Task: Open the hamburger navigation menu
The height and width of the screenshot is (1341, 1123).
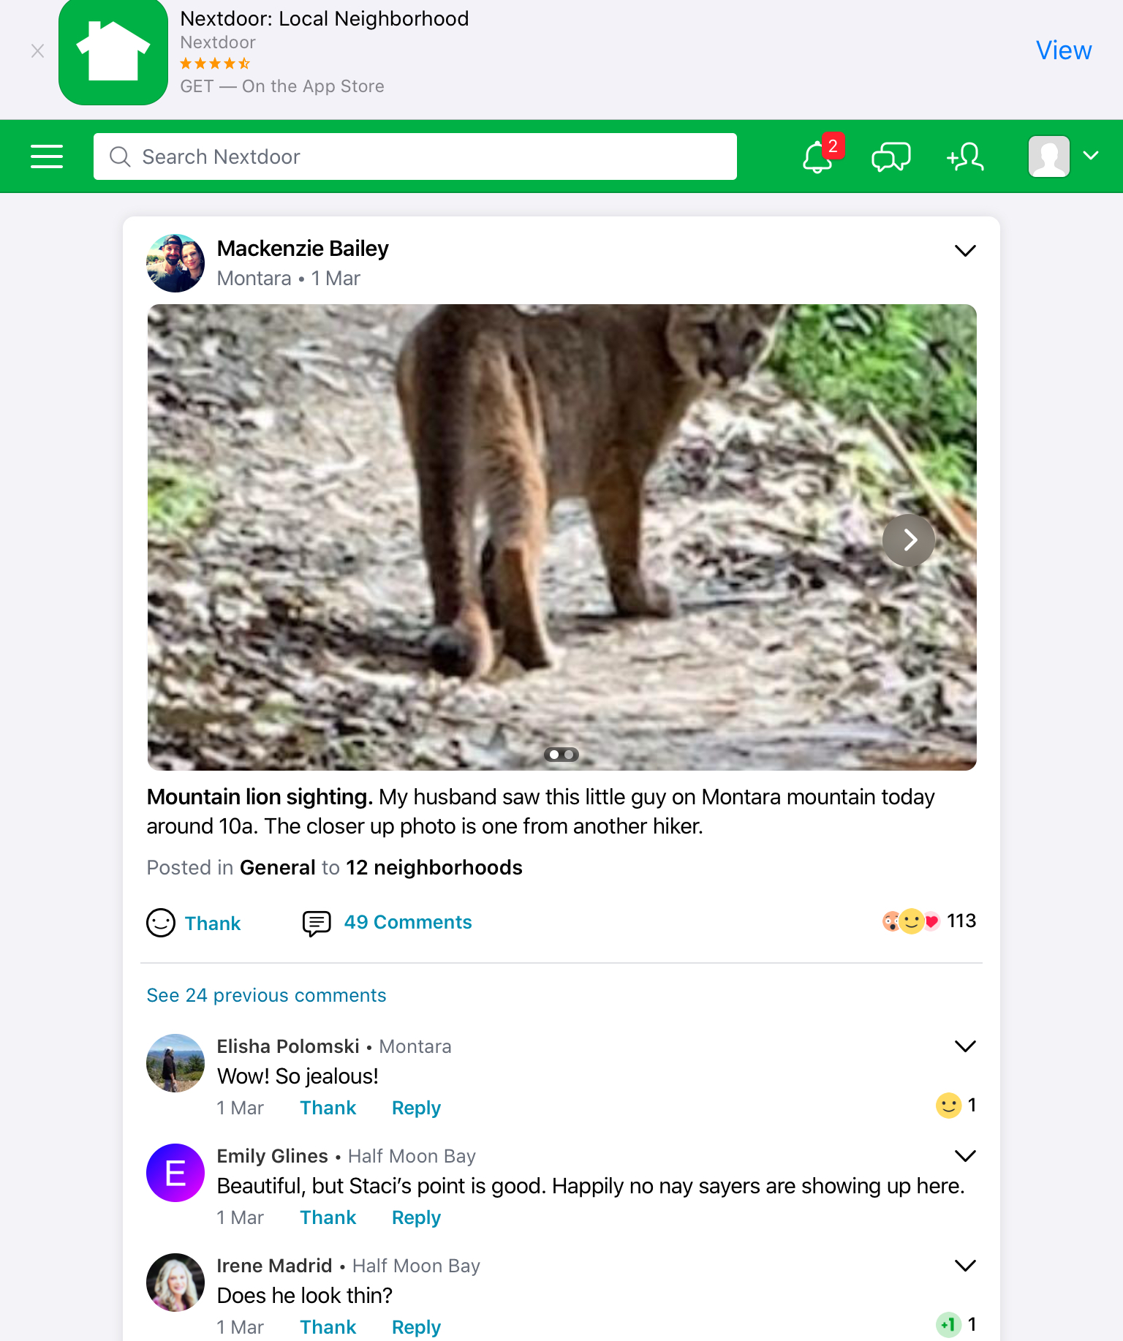Action: tap(47, 156)
